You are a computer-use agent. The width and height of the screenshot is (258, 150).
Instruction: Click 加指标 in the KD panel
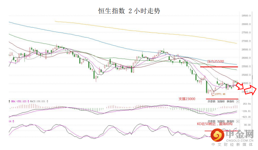click(221, 121)
